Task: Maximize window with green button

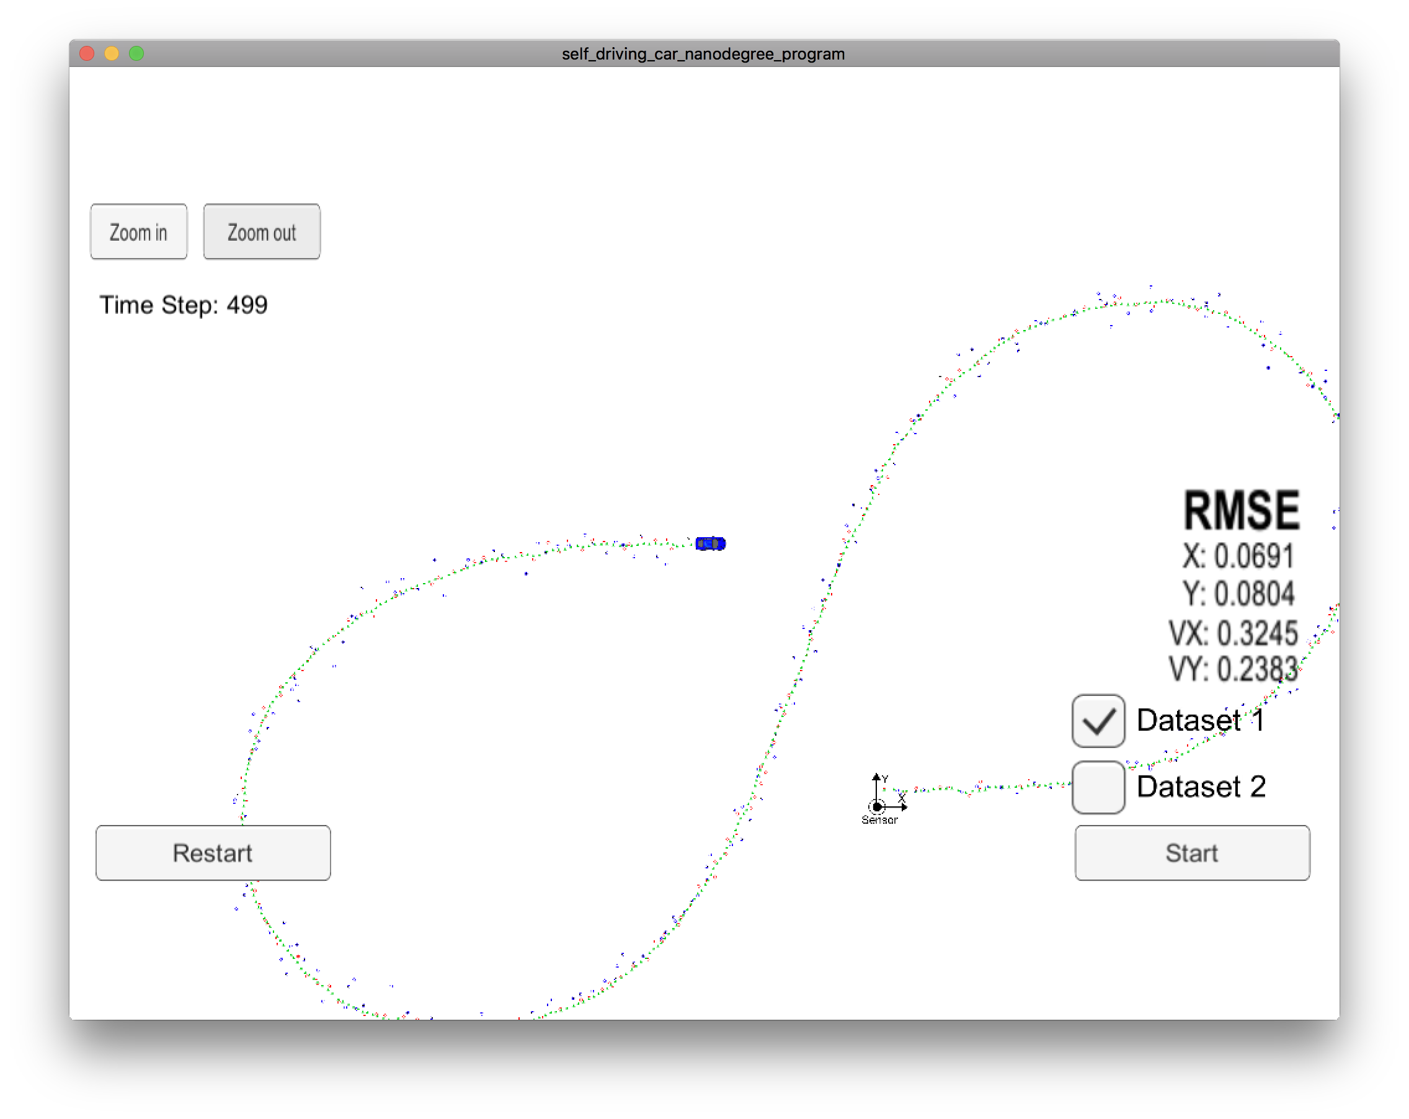Action: pos(136,53)
